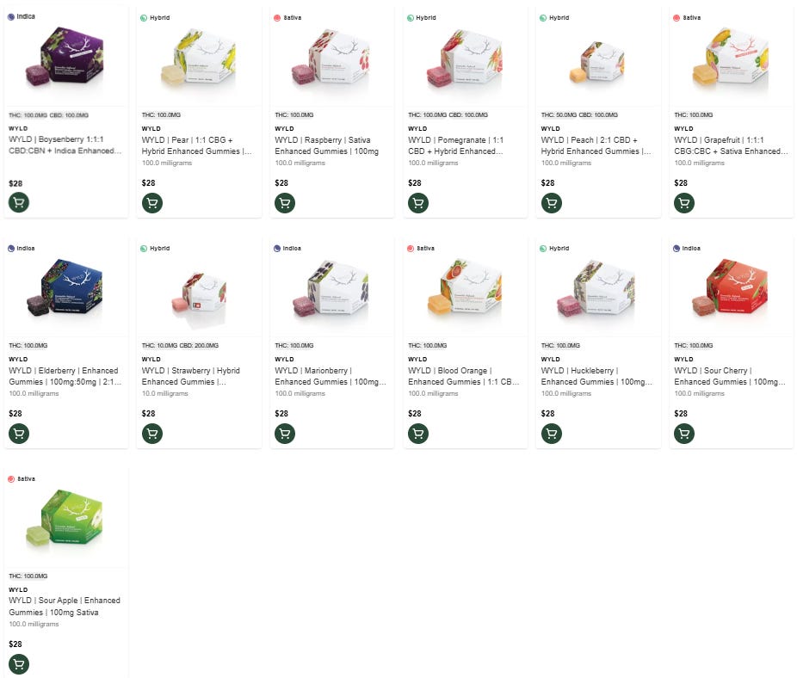Image resolution: width=797 pixels, height=678 pixels.
Task: Open the WYLD Elderberry Enhanced Gummies title
Action: [x=65, y=376]
